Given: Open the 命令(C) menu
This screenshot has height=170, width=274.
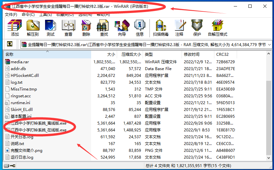Looking at the screenshot, I should click(28, 15).
